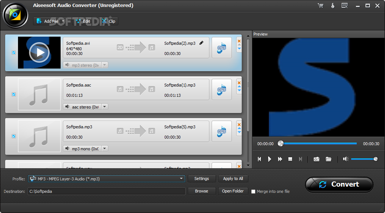The width and height of the screenshot is (385, 213).
Task: Open mp3 stereo audio track dropdown
Action: click(105, 65)
